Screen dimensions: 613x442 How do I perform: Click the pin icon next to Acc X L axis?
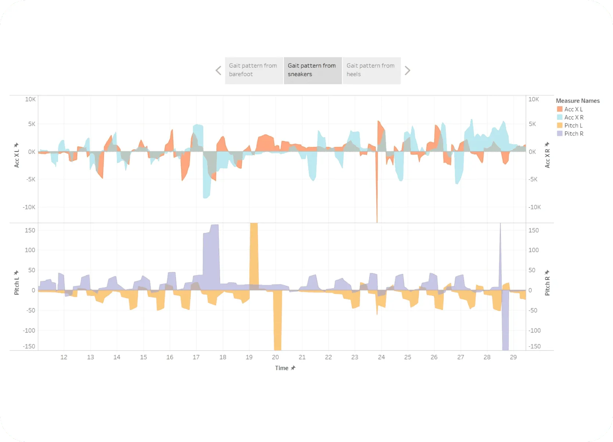[16, 145]
